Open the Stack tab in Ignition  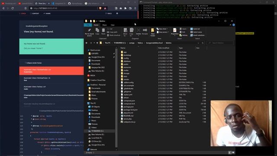click(x=23, y=13)
